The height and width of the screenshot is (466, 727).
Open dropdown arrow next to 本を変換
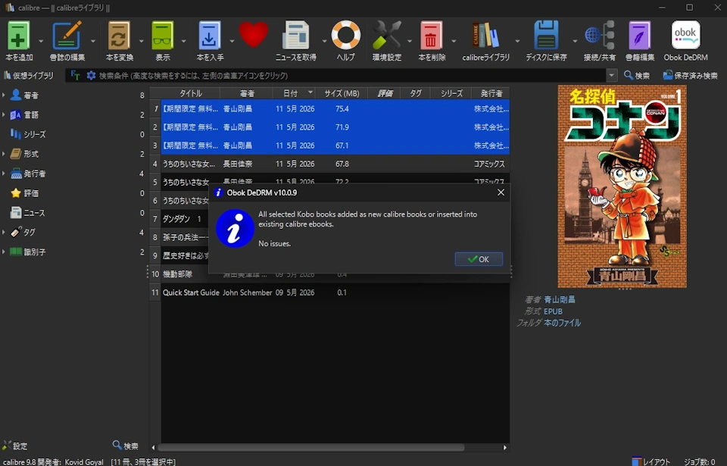tap(142, 41)
